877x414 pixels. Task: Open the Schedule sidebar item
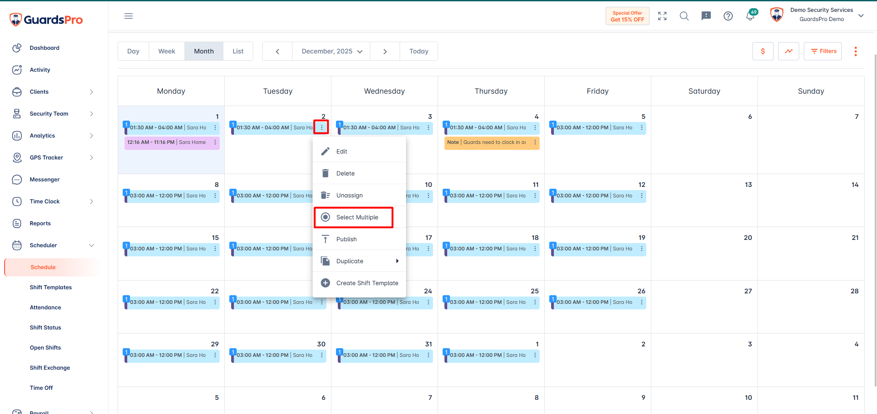(52, 267)
